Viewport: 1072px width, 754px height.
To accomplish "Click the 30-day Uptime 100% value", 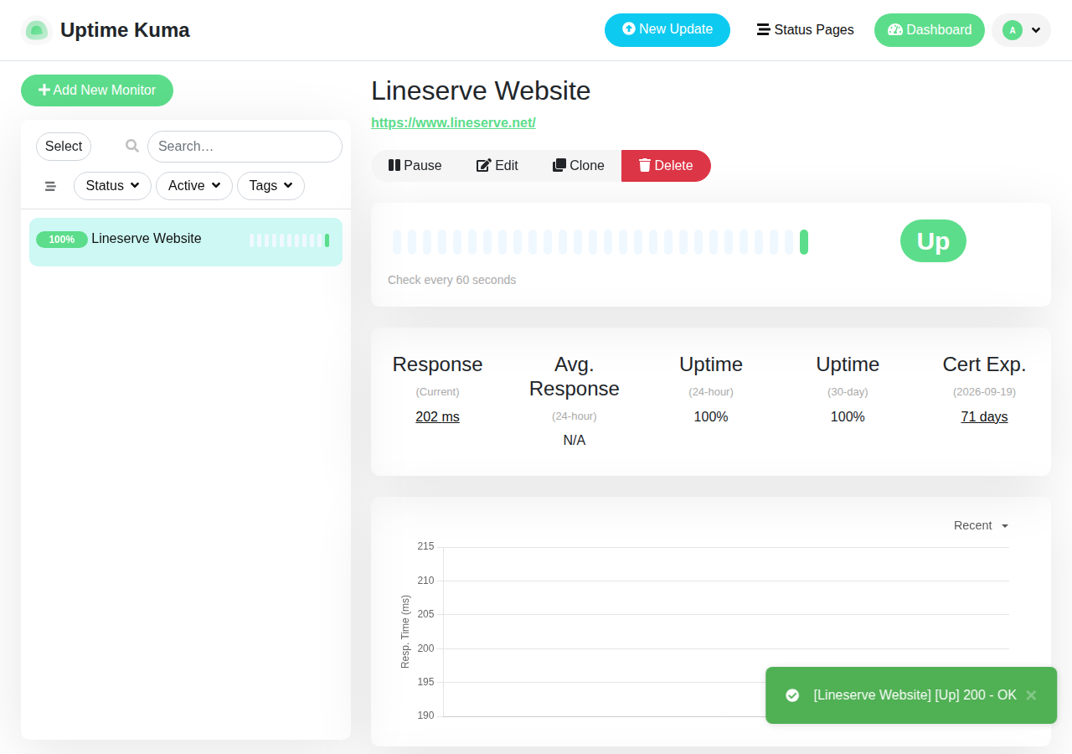I will coord(848,417).
